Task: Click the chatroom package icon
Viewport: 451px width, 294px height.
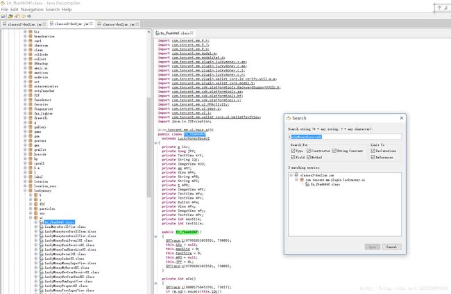Action: coord(31,45)
